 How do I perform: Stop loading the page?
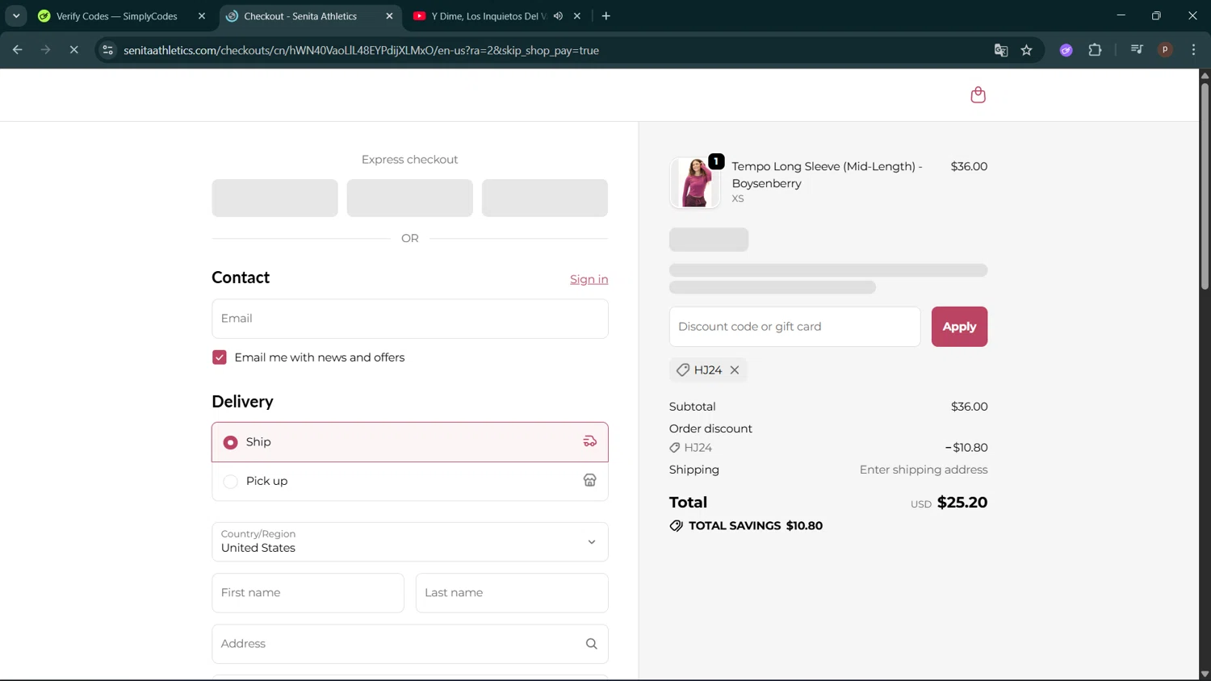(x=73, y=50)
